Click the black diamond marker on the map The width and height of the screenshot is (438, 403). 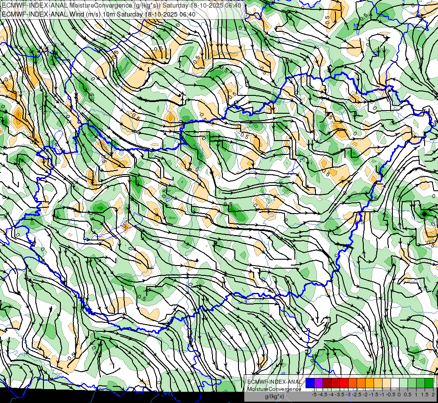coord(424,214)
